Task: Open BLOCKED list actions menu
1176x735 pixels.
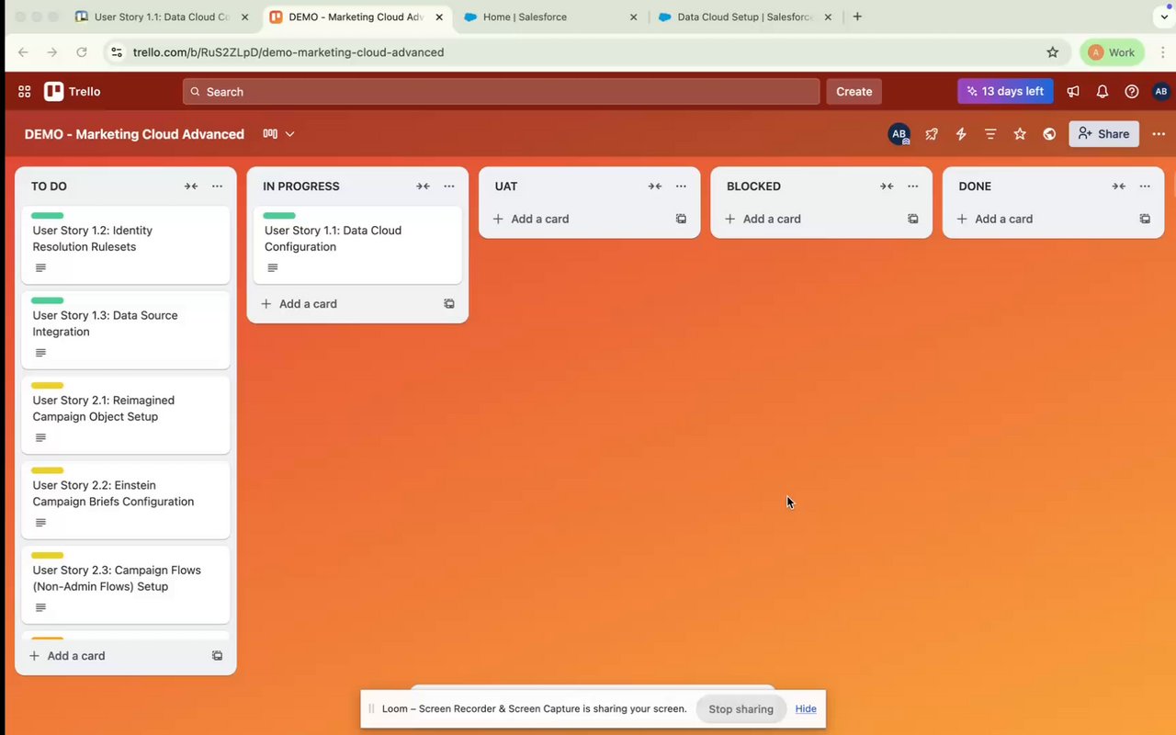Action: click(x=913, y=187)
